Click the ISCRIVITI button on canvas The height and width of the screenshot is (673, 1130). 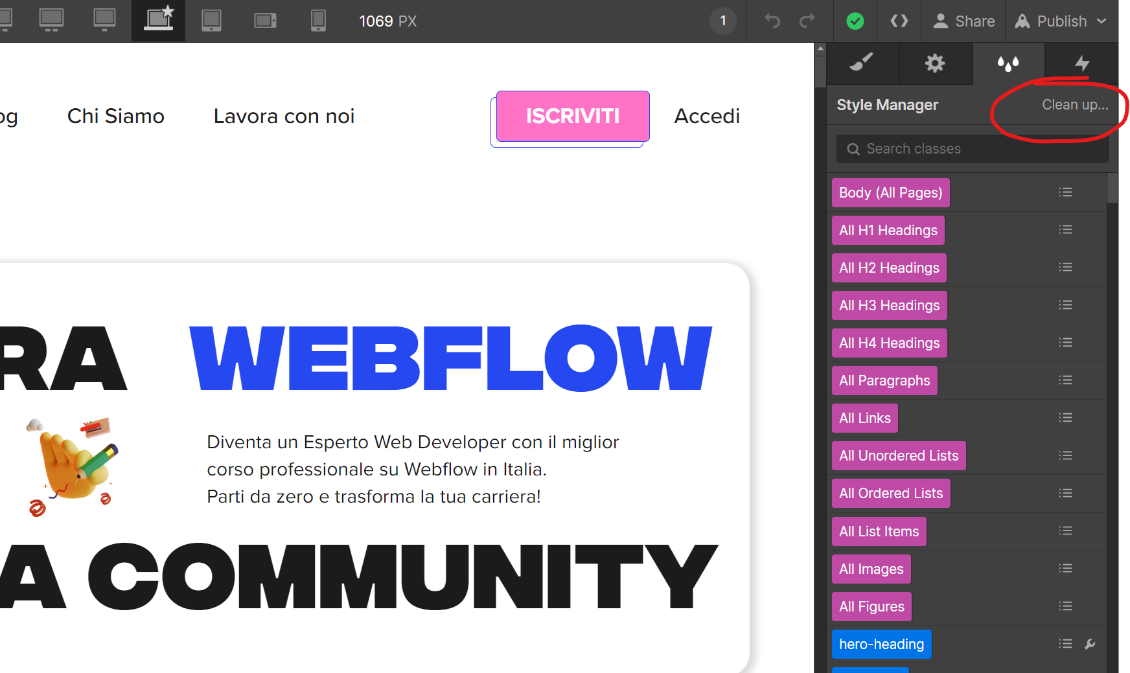tap(573, 116)
